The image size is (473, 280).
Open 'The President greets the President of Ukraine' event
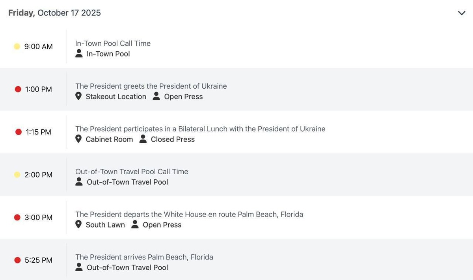(151, 86)
